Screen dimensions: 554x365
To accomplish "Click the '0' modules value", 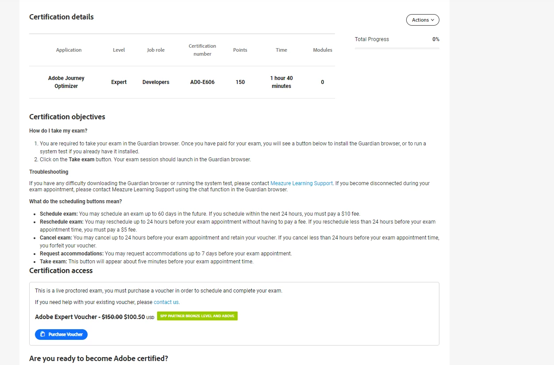I will (323, 82).
